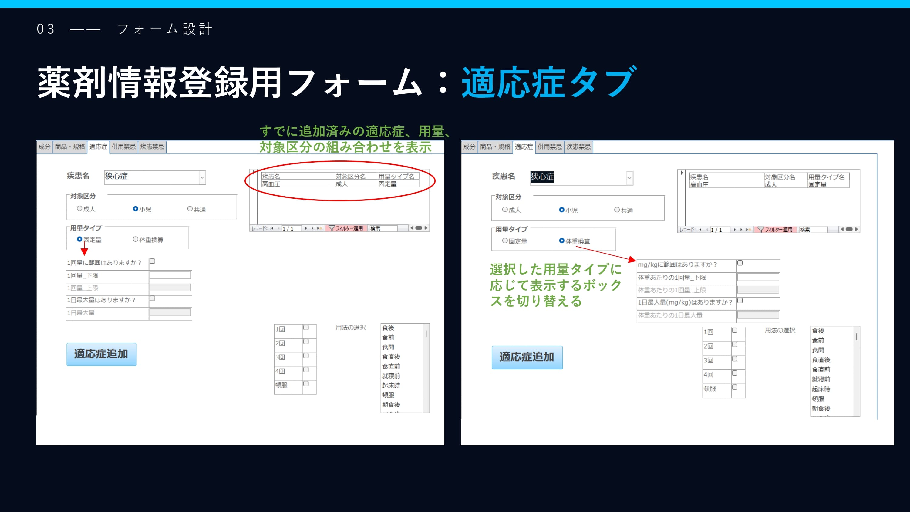Click first-record arrow in left form navigator
910x512 pixels.
(272, 228)
